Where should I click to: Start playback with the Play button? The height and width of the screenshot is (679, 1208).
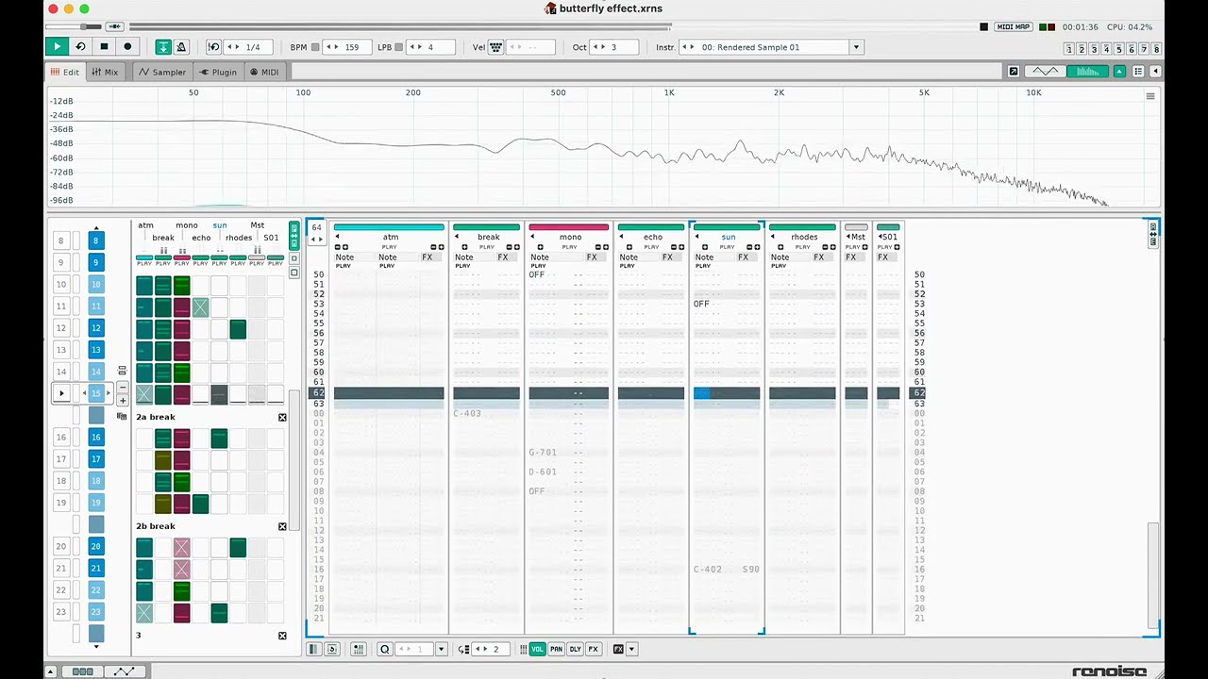coord(57,46)
